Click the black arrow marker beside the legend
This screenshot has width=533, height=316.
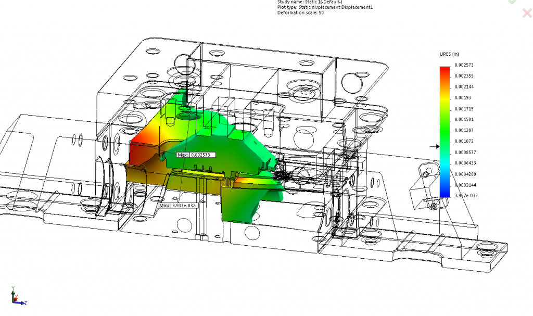tap(436, 147)
